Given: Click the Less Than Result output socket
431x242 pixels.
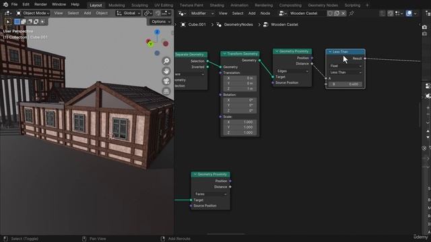Looking at the screenshot, I should (x=365, y=58).
